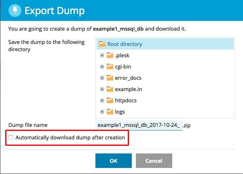Viewport: 243px width, 174px height.
Task: Click the httpdocs folder icon
Action: 110,100
